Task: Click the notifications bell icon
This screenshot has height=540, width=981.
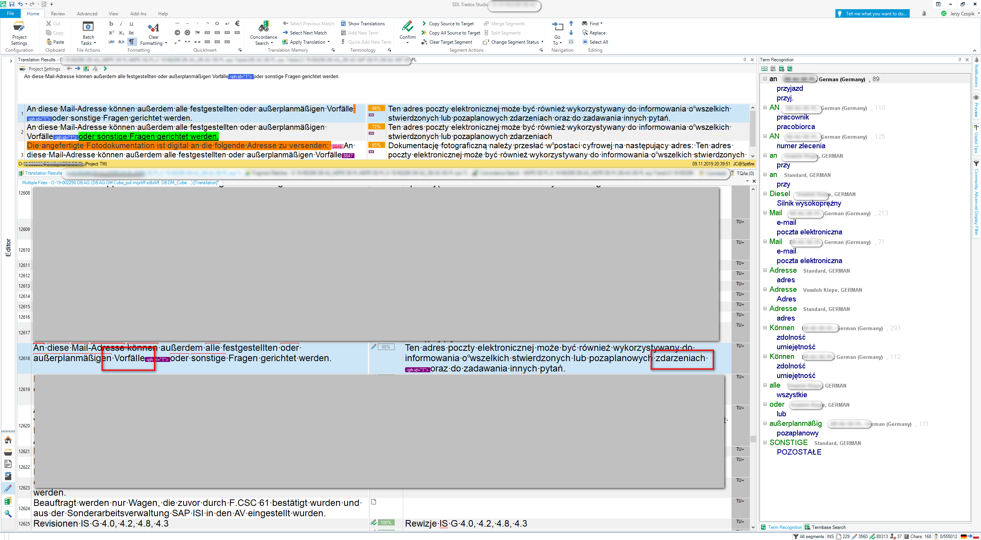Action: 924,14
